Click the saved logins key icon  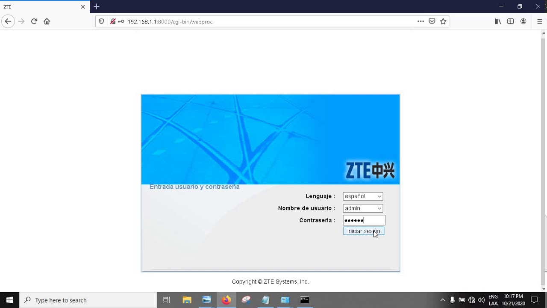coord(121,21)
